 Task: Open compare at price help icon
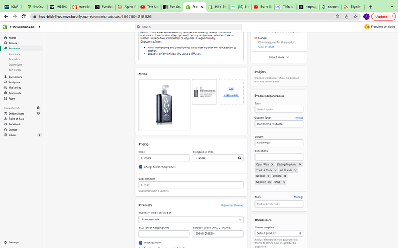click(239, 158)
